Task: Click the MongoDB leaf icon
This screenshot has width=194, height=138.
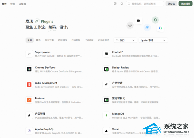Action: (x=106, y=115)
